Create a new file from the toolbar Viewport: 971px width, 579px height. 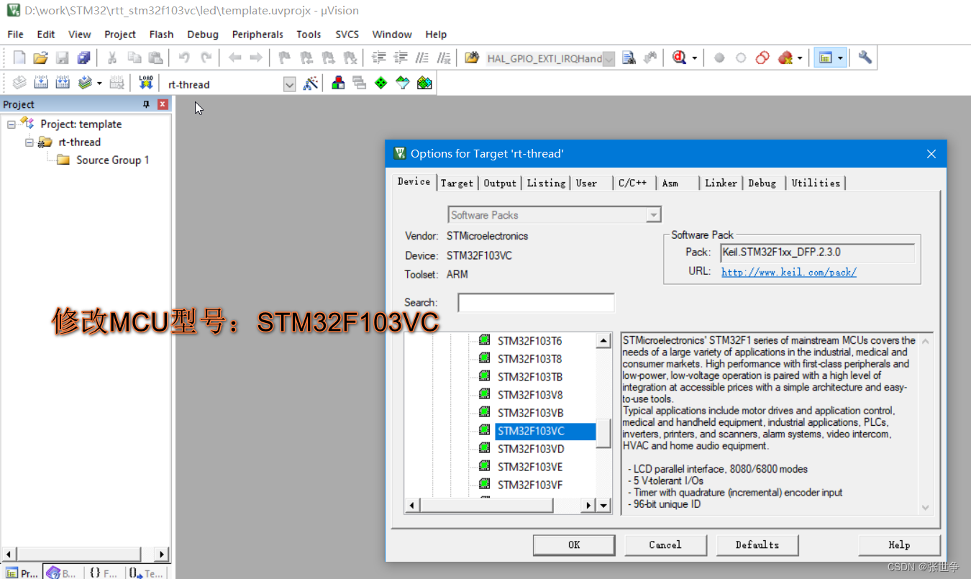[19, 58]
